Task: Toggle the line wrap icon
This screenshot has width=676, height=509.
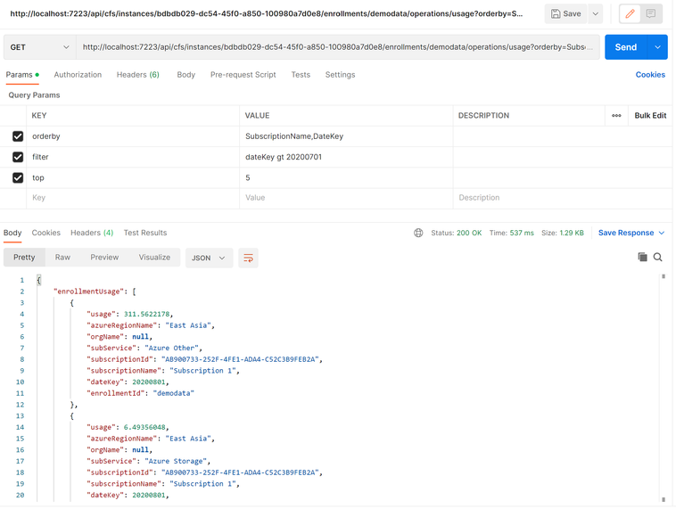Action: pos(248,258)
